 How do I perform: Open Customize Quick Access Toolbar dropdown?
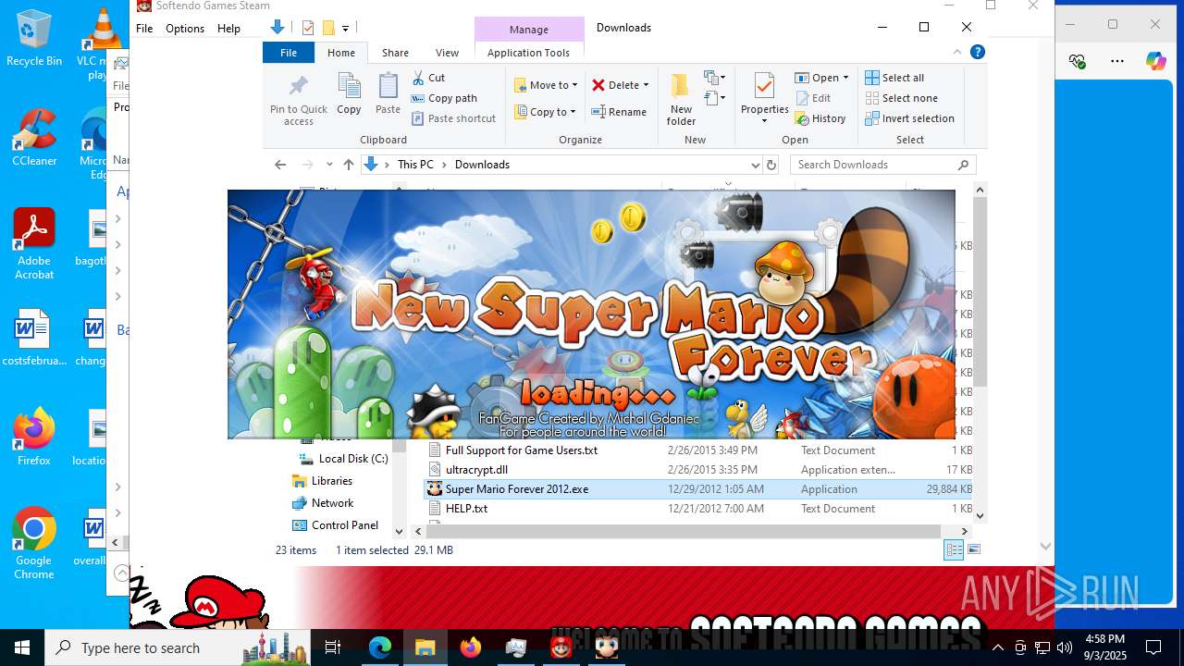coord(345,29)
